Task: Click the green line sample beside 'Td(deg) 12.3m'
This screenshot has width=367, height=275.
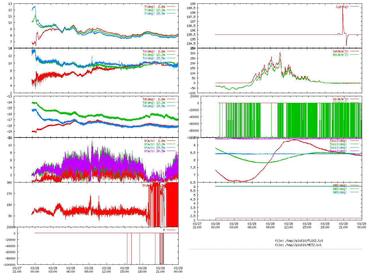Action: [171, 103]
